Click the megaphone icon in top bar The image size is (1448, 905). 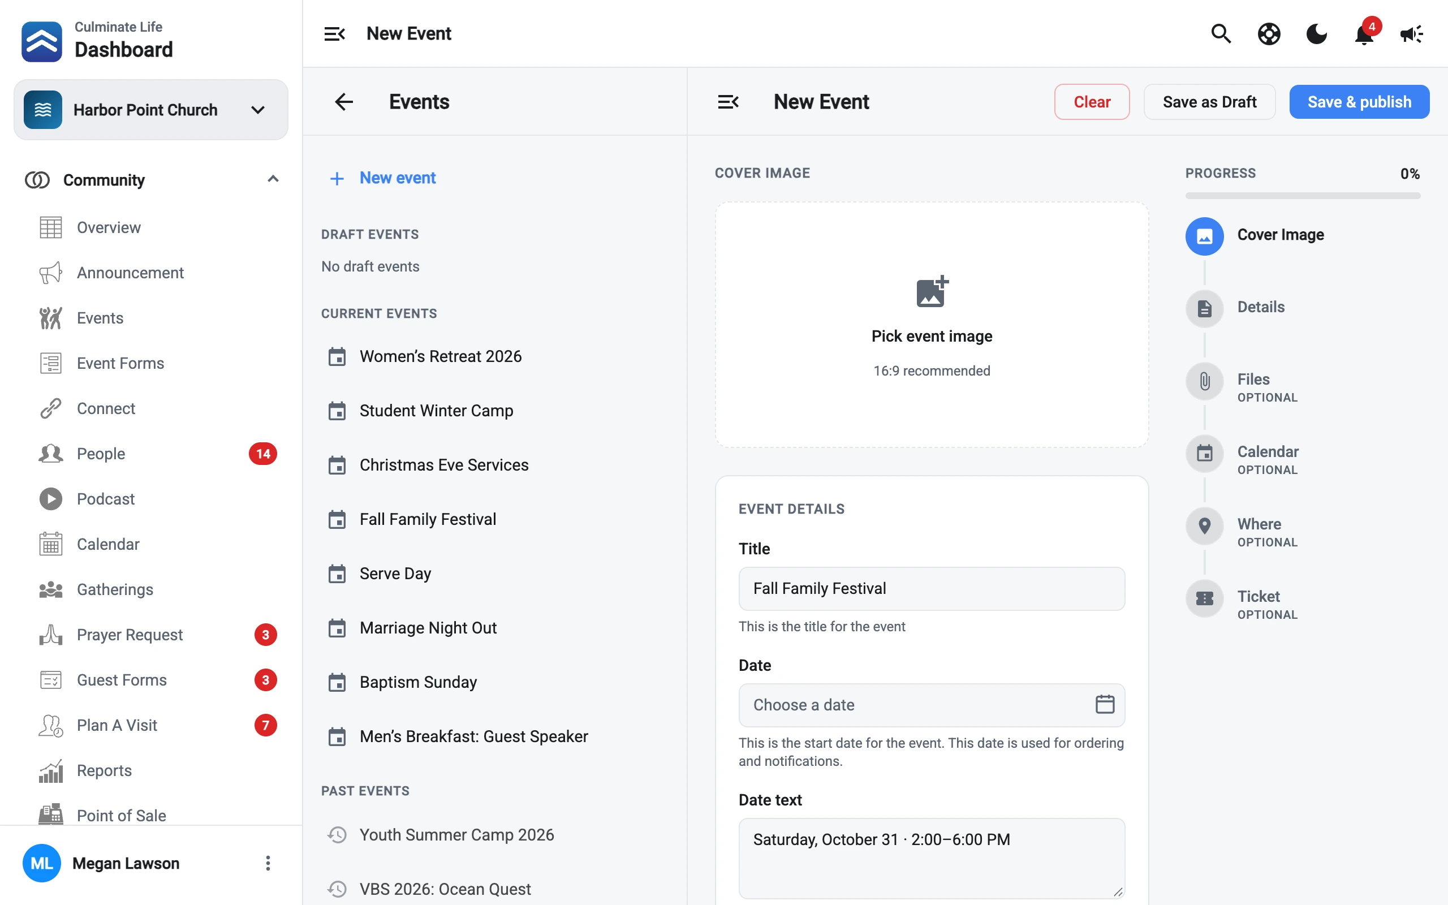[1411, 34]
